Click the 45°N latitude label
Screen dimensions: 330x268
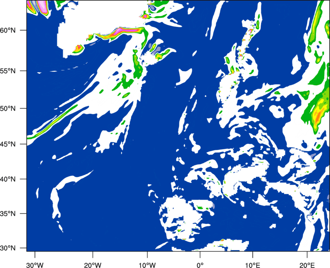pyautogui.click(x=8, y=144)
